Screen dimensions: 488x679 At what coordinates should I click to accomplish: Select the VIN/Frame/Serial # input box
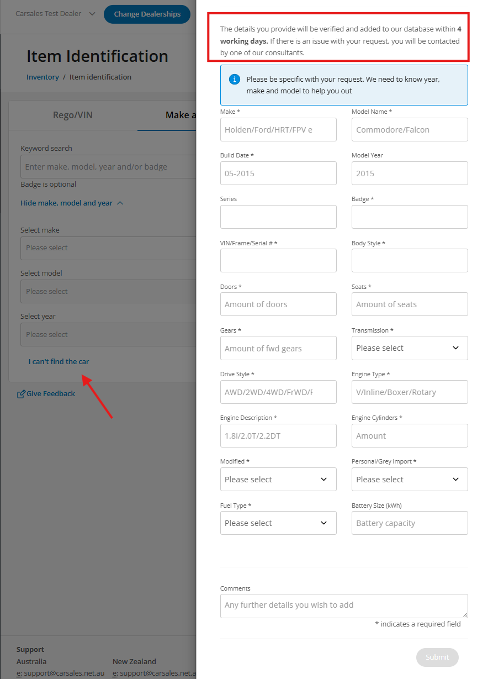pyautogui.click(x=278, y=261)
